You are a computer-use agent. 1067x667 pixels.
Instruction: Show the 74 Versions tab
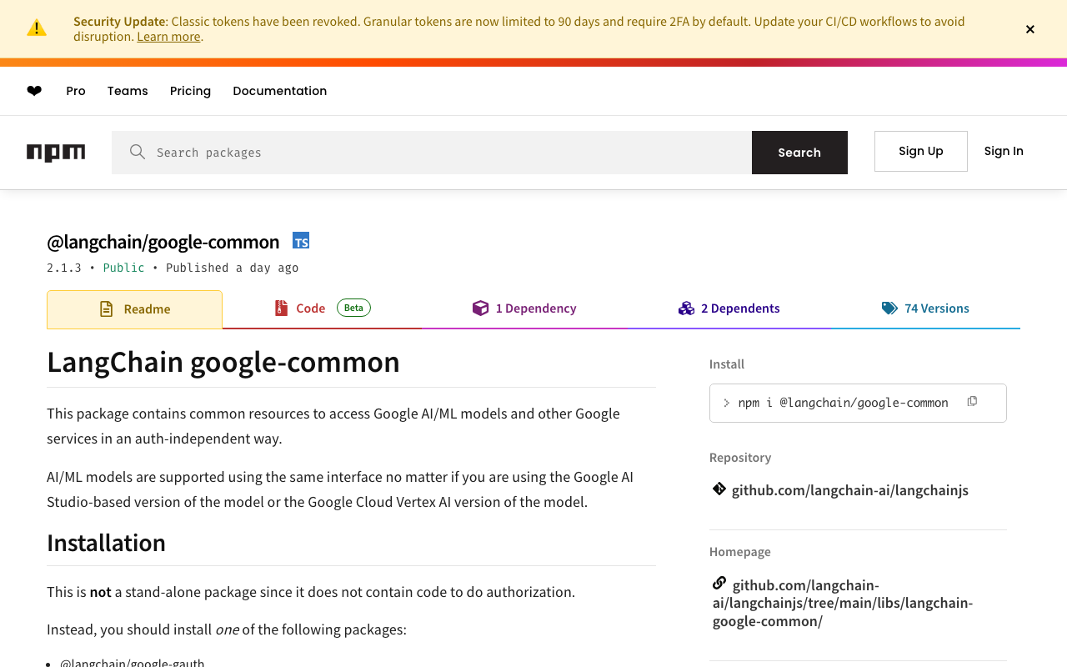click(x=926, y=308)
